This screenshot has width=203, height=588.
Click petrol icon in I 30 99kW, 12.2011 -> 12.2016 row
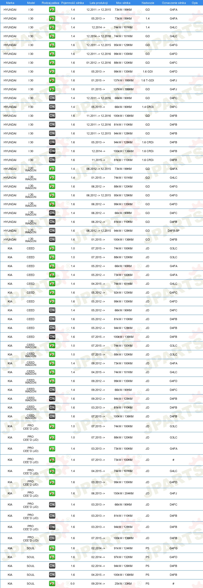coord(52,54)
